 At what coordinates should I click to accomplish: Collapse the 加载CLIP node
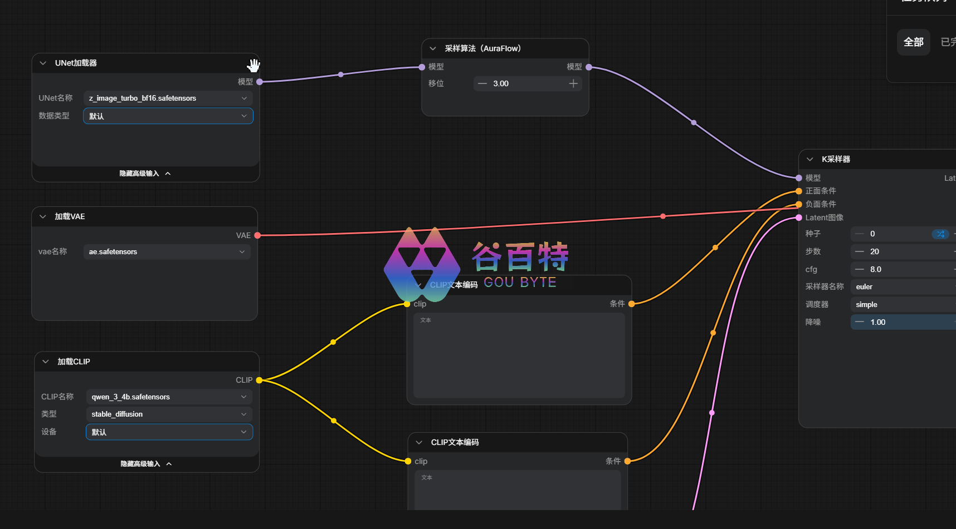coord(46,362)
